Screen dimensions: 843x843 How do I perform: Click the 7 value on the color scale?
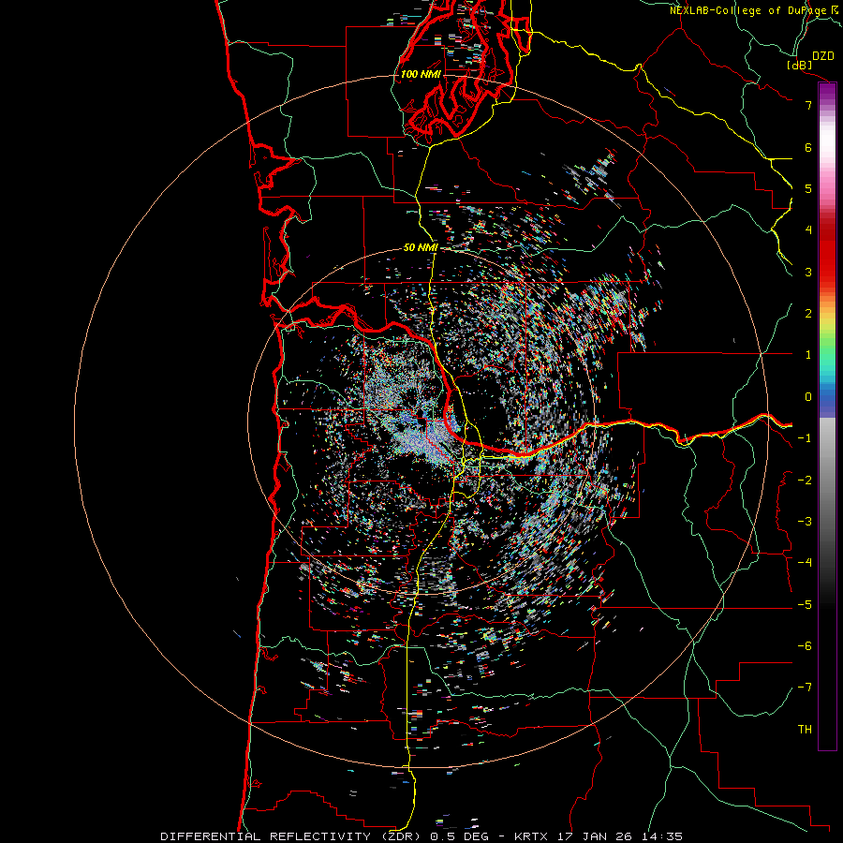(808, 105)
